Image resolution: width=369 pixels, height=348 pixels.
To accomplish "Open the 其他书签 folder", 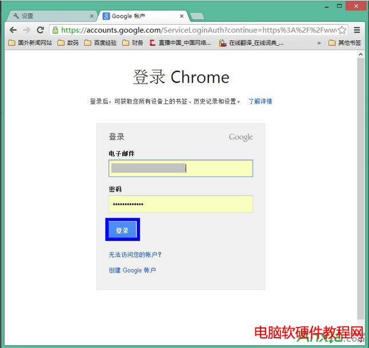I will 345,43.
